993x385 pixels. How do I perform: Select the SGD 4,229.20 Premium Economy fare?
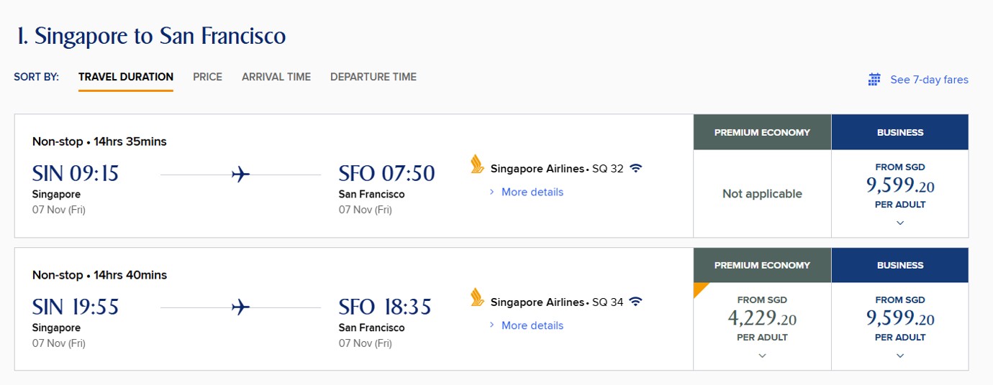(x=762, y=318)
